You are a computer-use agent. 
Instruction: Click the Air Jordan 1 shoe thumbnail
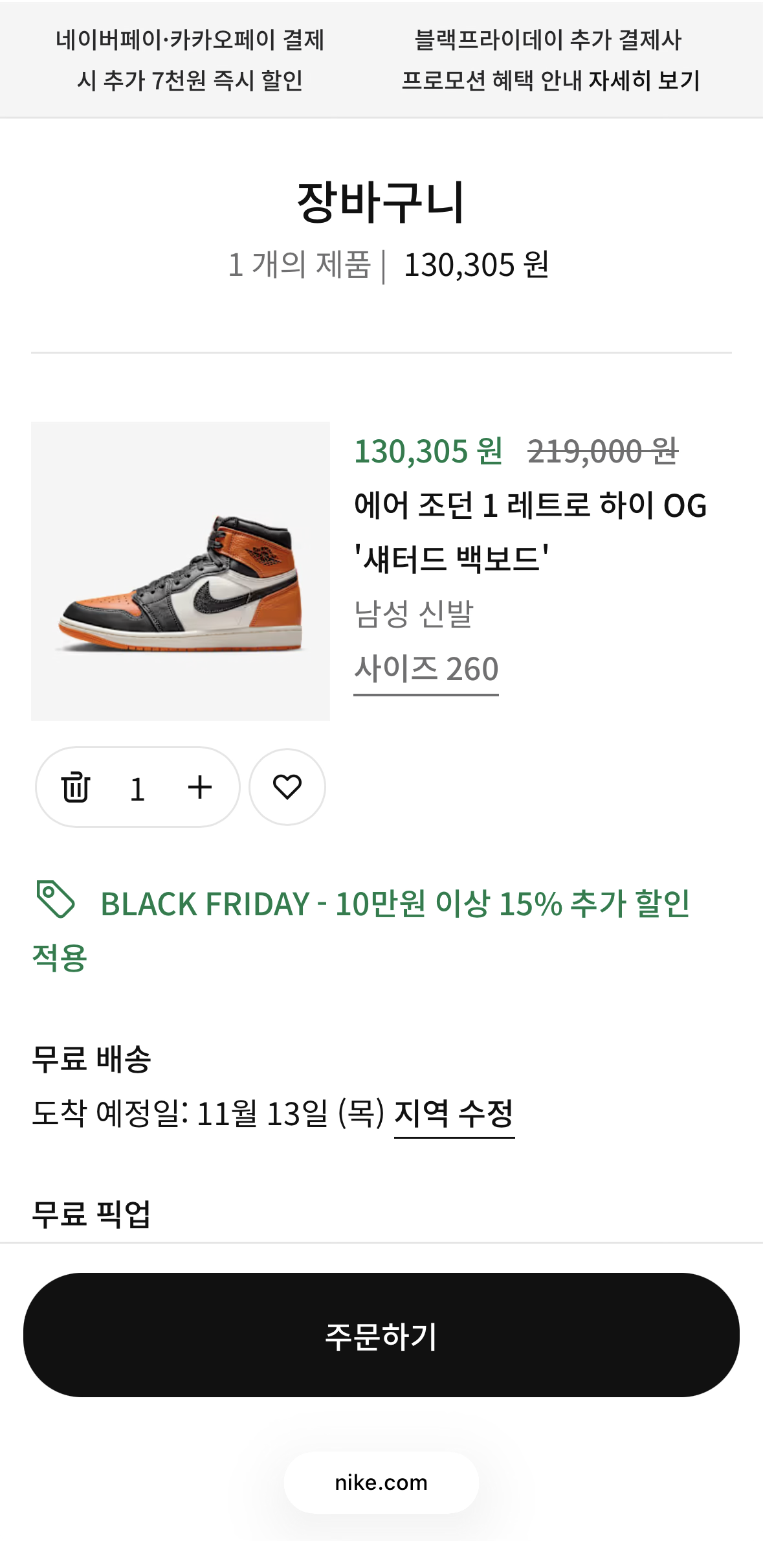pos(181,571)
